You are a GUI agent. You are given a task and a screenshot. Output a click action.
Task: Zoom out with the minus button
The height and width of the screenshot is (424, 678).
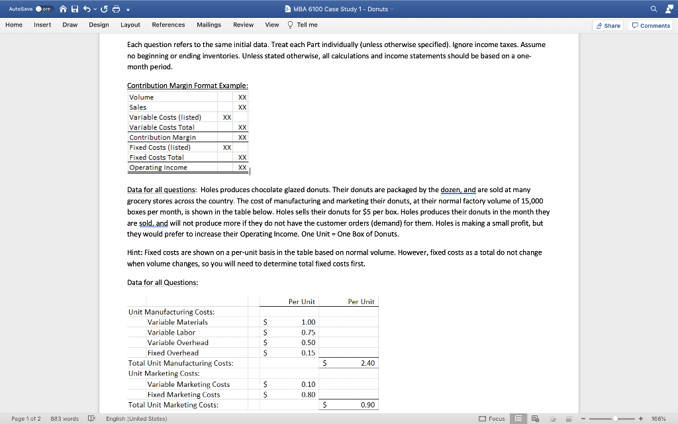pos(583,419)
